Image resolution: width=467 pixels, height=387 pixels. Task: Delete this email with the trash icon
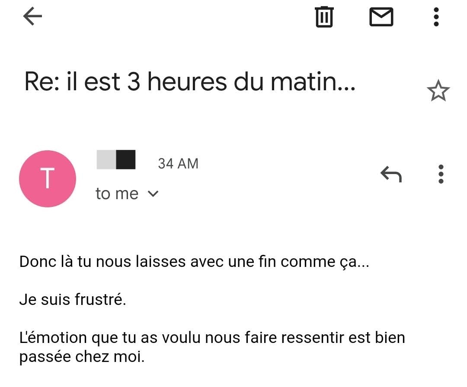(x=324, y=17)
